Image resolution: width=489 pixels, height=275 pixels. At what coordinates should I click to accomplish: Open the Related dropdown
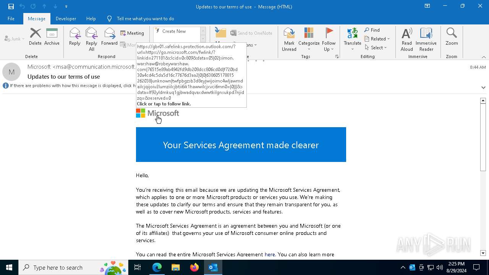[x=377, y=39]
